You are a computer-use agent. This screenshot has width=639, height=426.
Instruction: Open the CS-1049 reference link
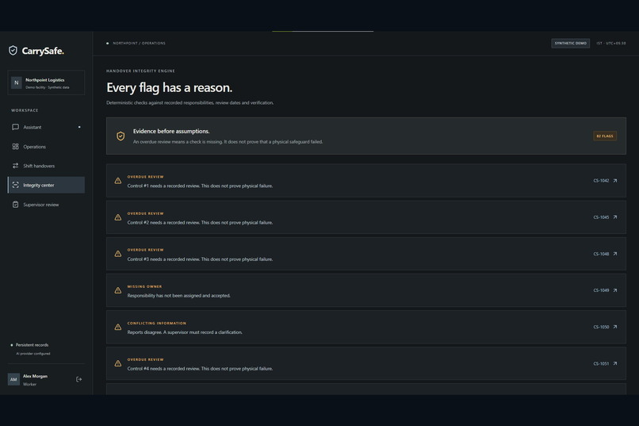pyautogui.click(x=601, y=290)
